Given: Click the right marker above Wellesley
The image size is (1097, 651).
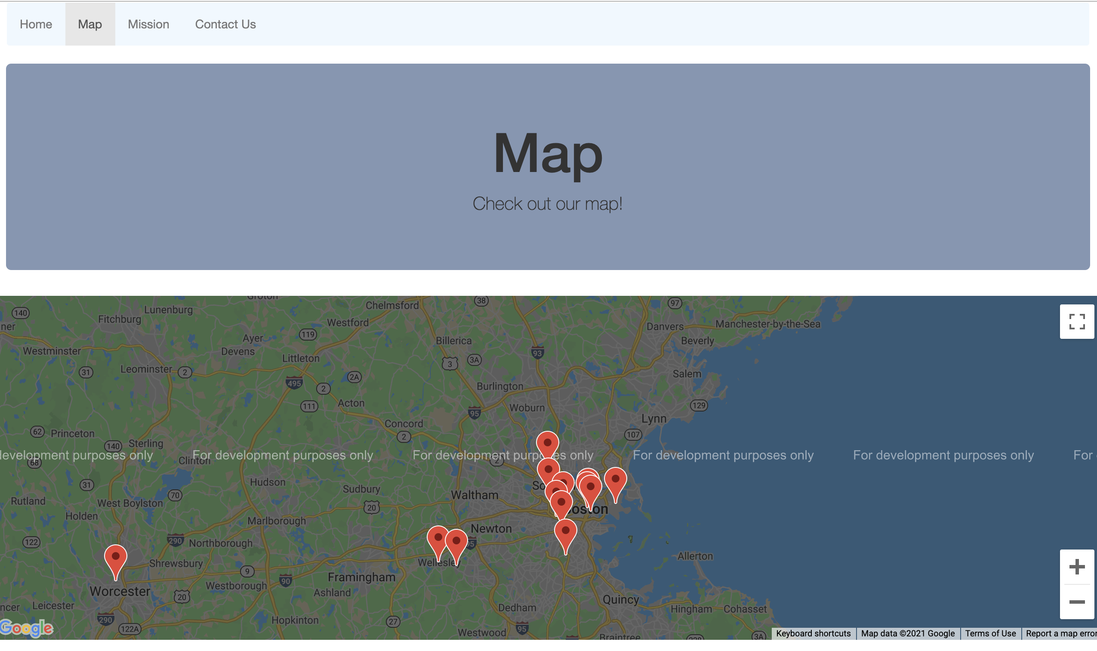Looking at the screenshot, I should (x=456, y=542).
